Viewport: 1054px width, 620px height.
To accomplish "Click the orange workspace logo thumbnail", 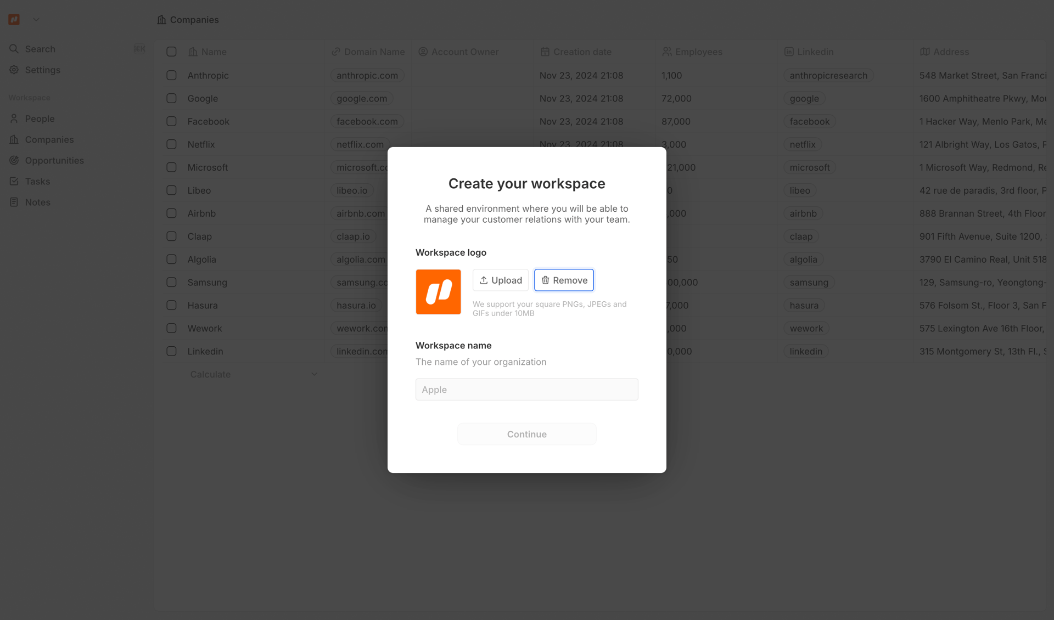I will 438,292.
